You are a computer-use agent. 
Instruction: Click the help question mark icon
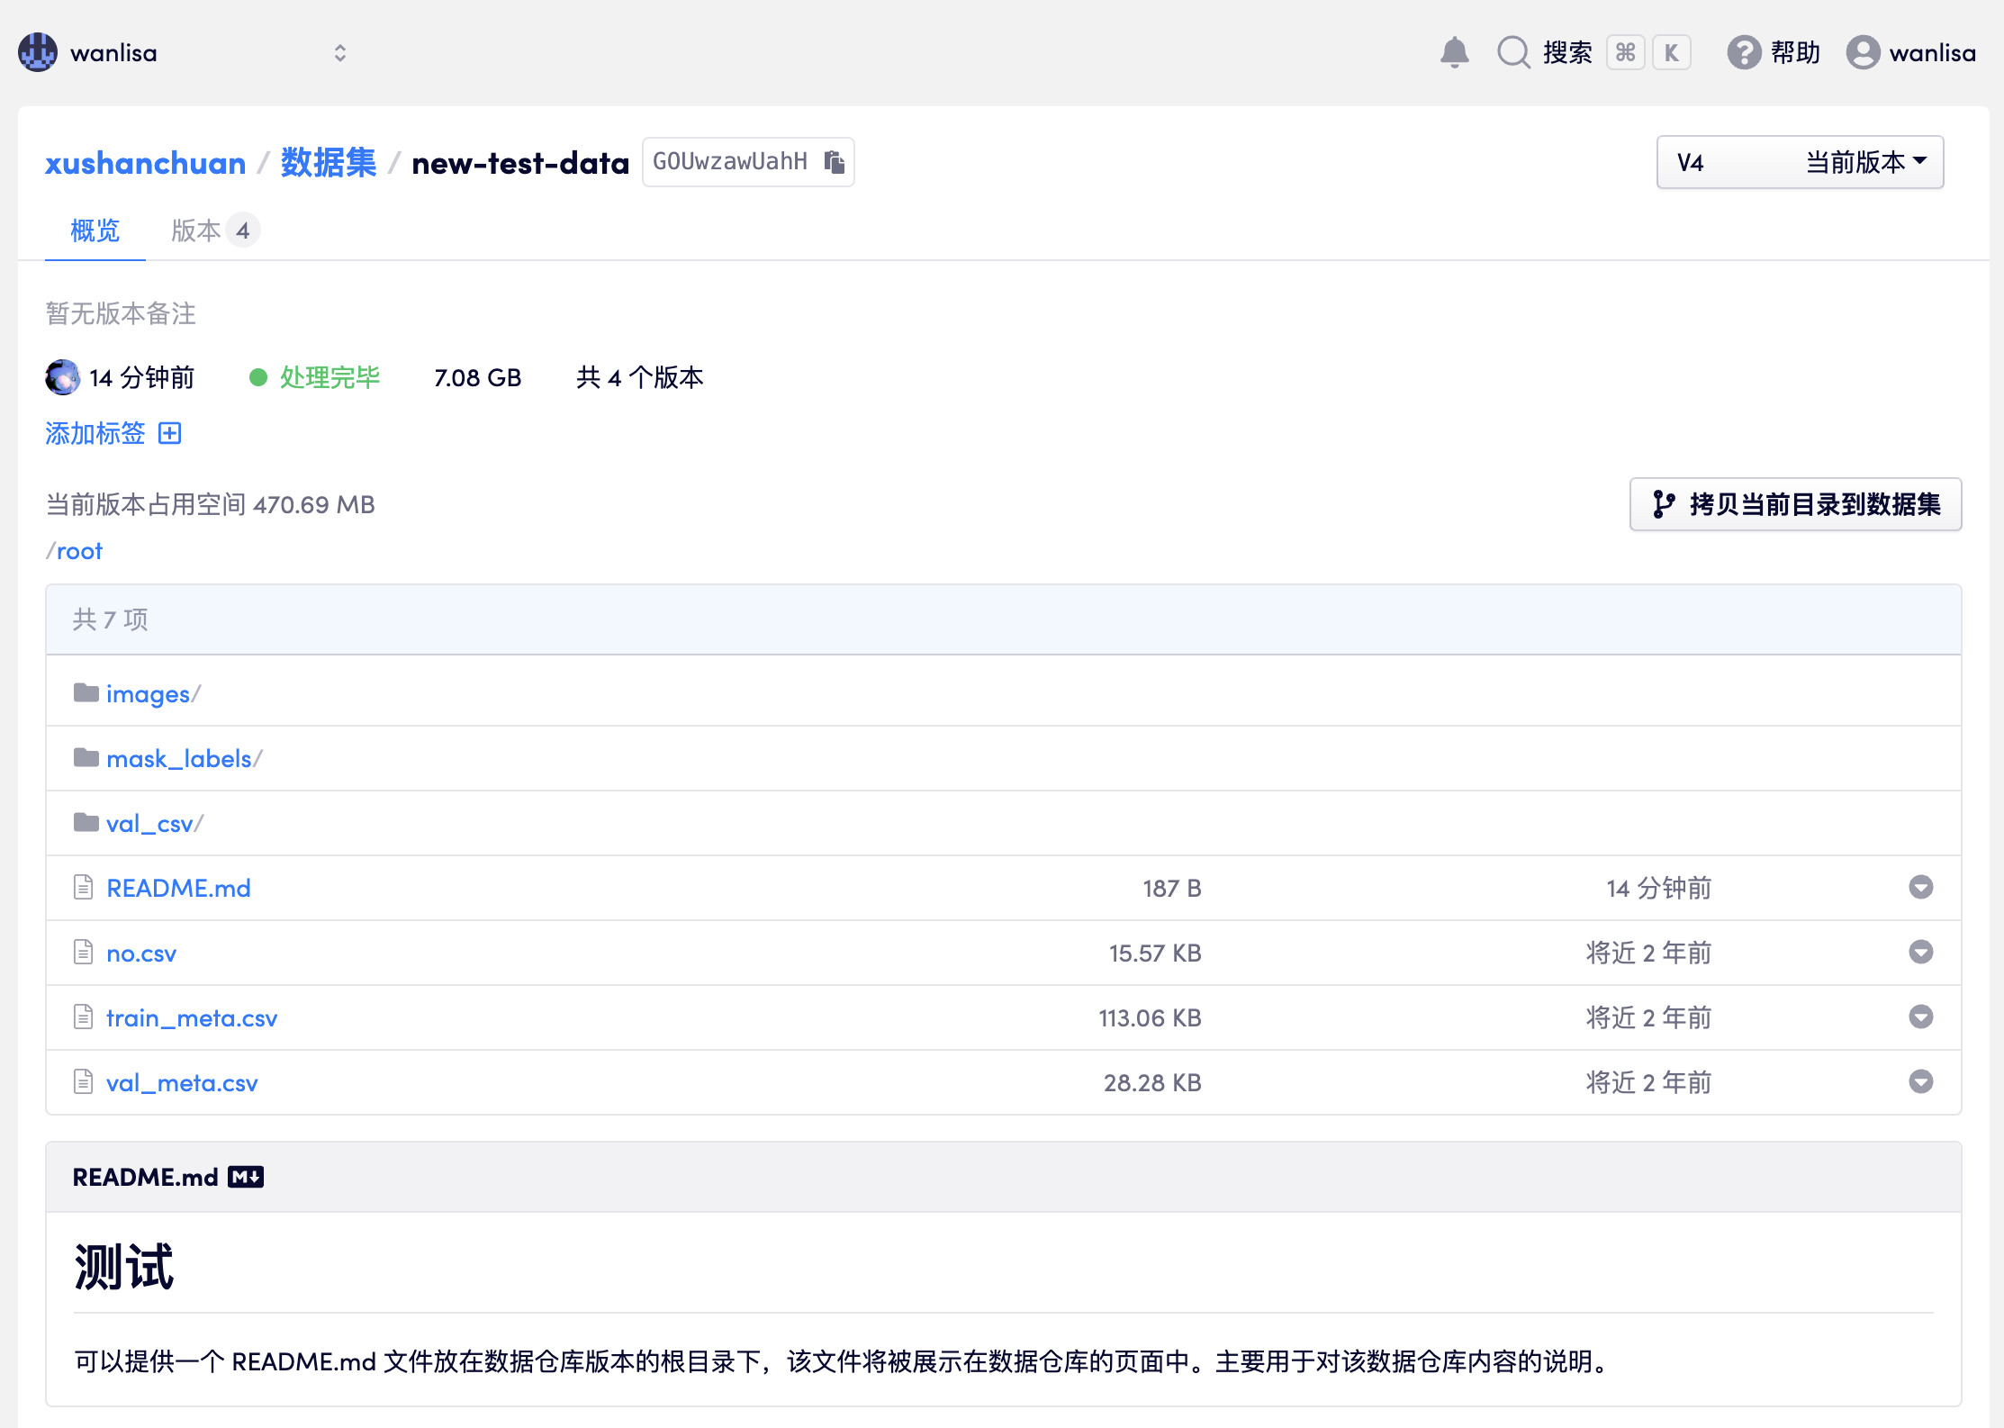pyautogui.click(x=1744, y=52)
